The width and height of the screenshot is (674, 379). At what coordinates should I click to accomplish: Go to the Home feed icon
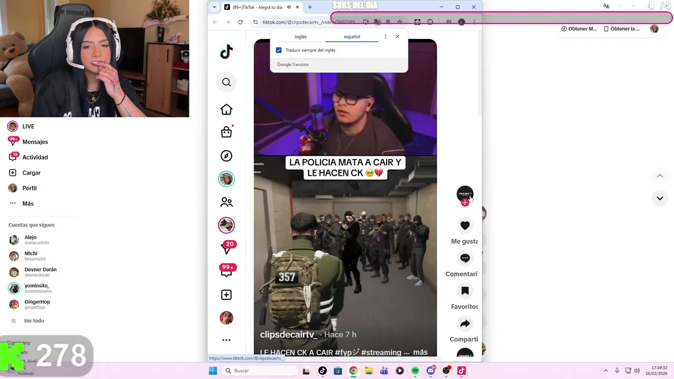pos(226,109)
